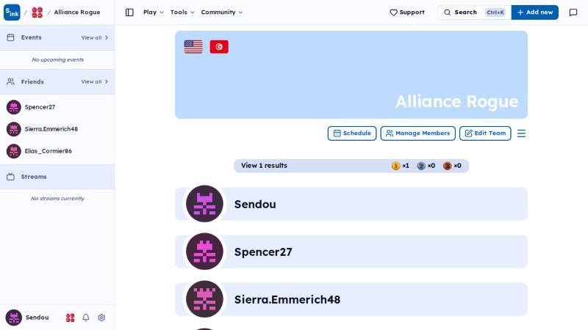Select Elias_Cormier86 name in friends list

click(x=48, y=151)
